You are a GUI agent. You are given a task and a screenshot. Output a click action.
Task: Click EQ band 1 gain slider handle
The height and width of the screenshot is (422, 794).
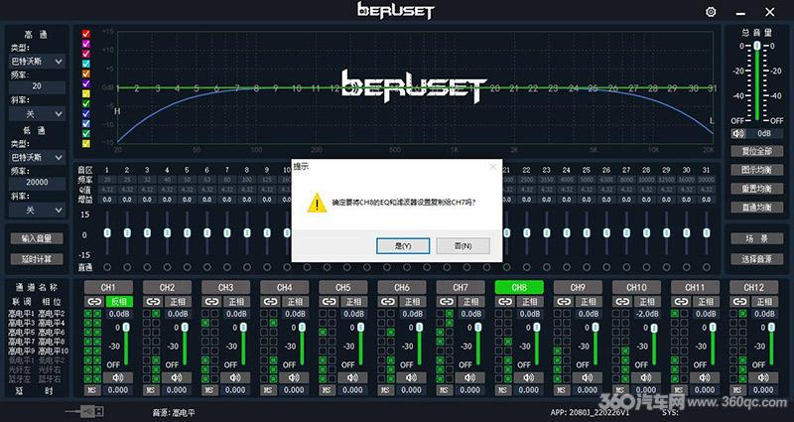107,232
